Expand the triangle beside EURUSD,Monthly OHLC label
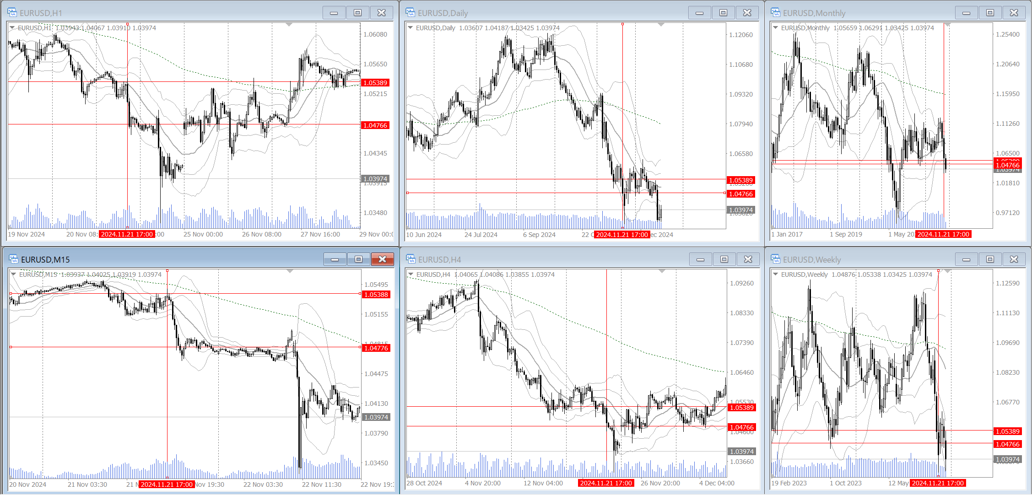Image resolution: width=1032 pixels, height=495 pixels. pos(776,28)
